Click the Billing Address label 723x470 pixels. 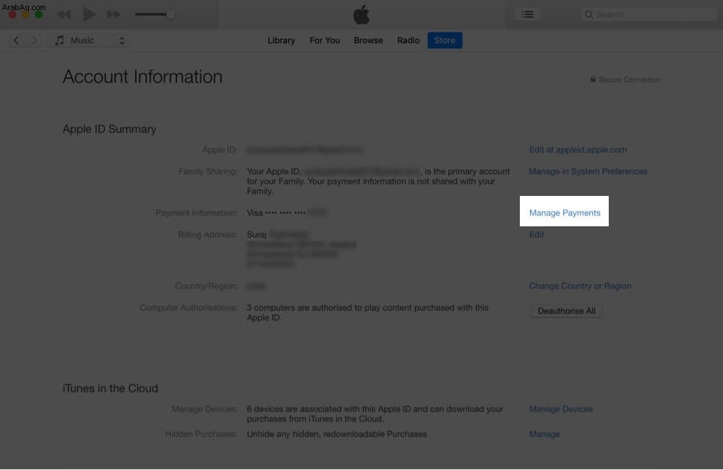tap(208, 234)
